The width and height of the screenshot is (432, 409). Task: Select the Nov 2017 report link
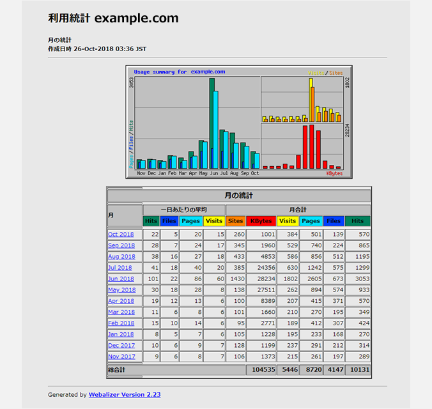tap(121, 357)
